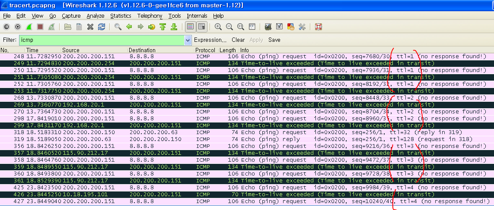494x210 pixels.
Task: Select packet 298 at time 17.8419010
Action: click(247, 119)
